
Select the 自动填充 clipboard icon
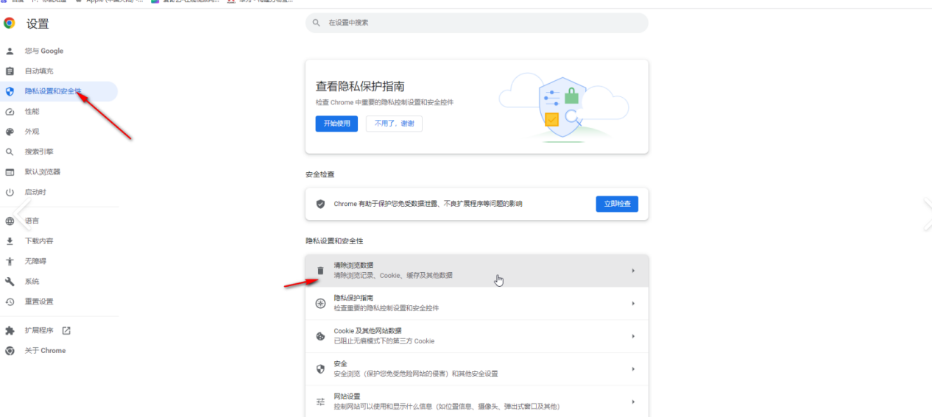(x=10, y=71)
